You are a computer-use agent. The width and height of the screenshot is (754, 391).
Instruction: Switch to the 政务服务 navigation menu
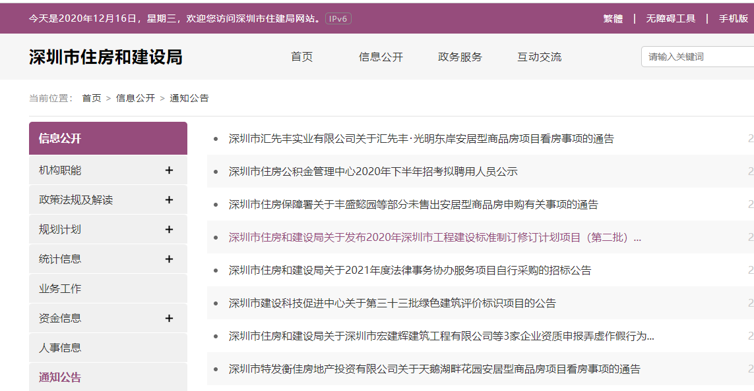458,57
